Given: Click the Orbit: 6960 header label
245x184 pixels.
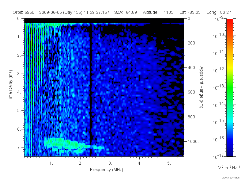Looking at the screenshot, I should [x=24, y=12].
